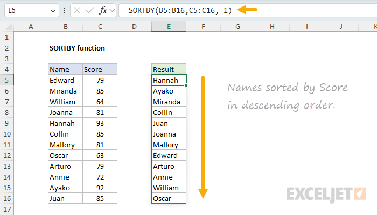This screenshot has width=377, height=215.
Task: Select Mallory in the Result column
Action: click(x=169, y=145)
